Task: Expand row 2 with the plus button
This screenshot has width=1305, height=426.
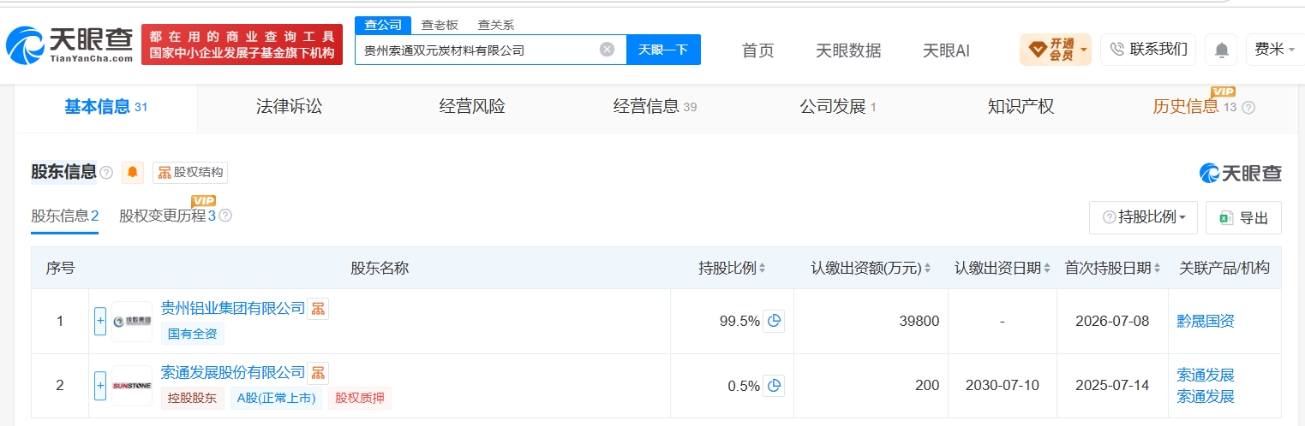Action: click(100, 385)
